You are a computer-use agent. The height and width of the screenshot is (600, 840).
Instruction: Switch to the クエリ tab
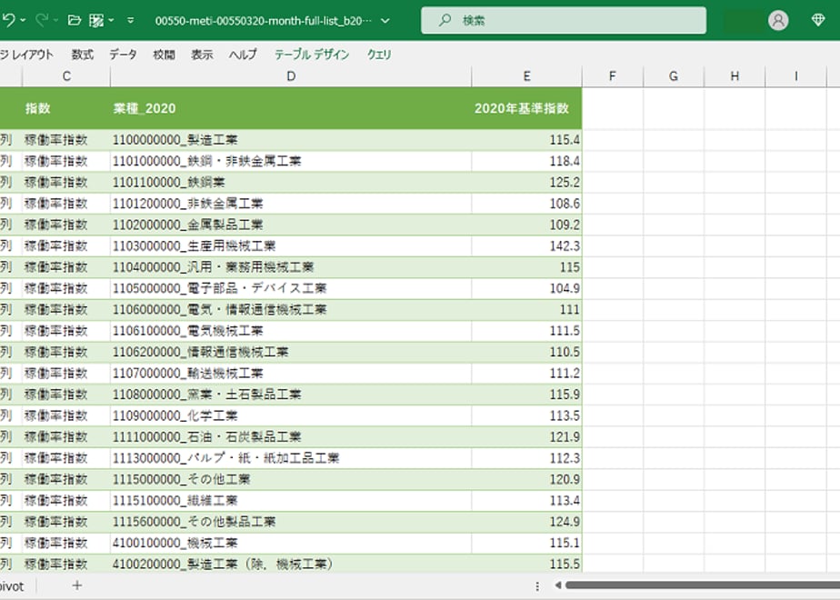point(379,55)
